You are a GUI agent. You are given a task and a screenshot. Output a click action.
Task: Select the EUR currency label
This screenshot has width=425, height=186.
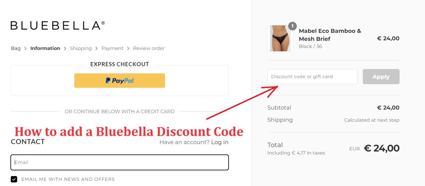(355, 148)
